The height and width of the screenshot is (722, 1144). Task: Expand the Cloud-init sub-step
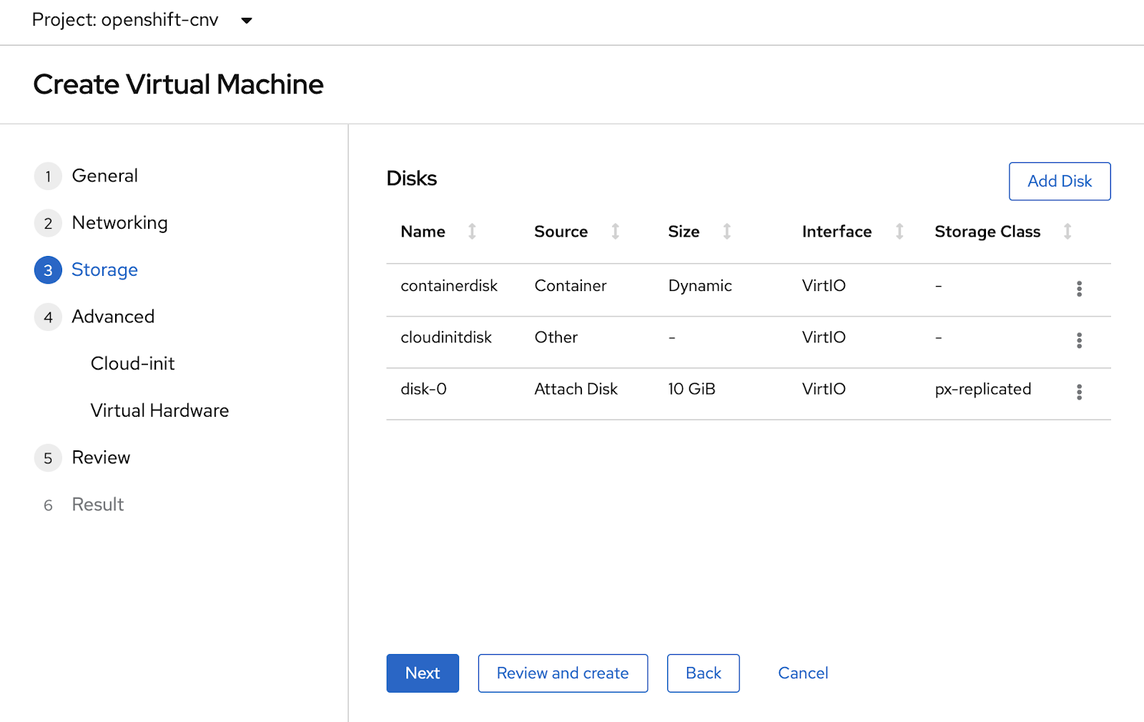[132, 363]
